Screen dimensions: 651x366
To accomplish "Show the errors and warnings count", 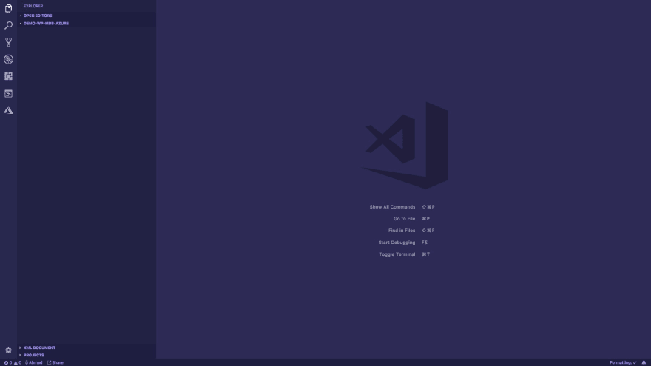I will [13, 363].
